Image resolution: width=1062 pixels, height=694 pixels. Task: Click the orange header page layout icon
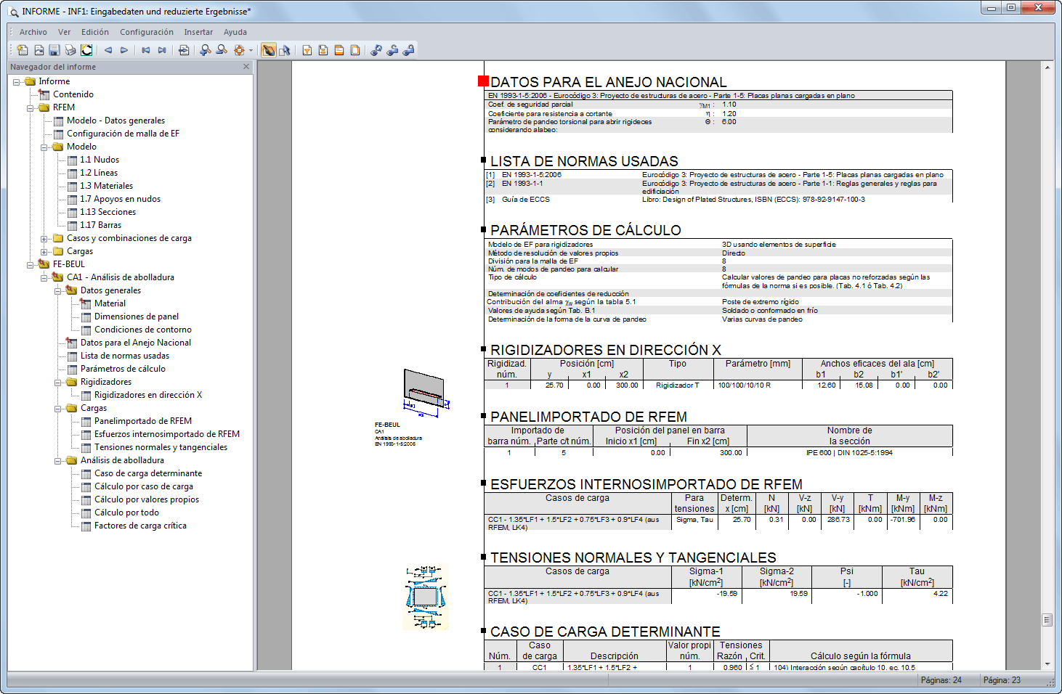tap(323, 50)
